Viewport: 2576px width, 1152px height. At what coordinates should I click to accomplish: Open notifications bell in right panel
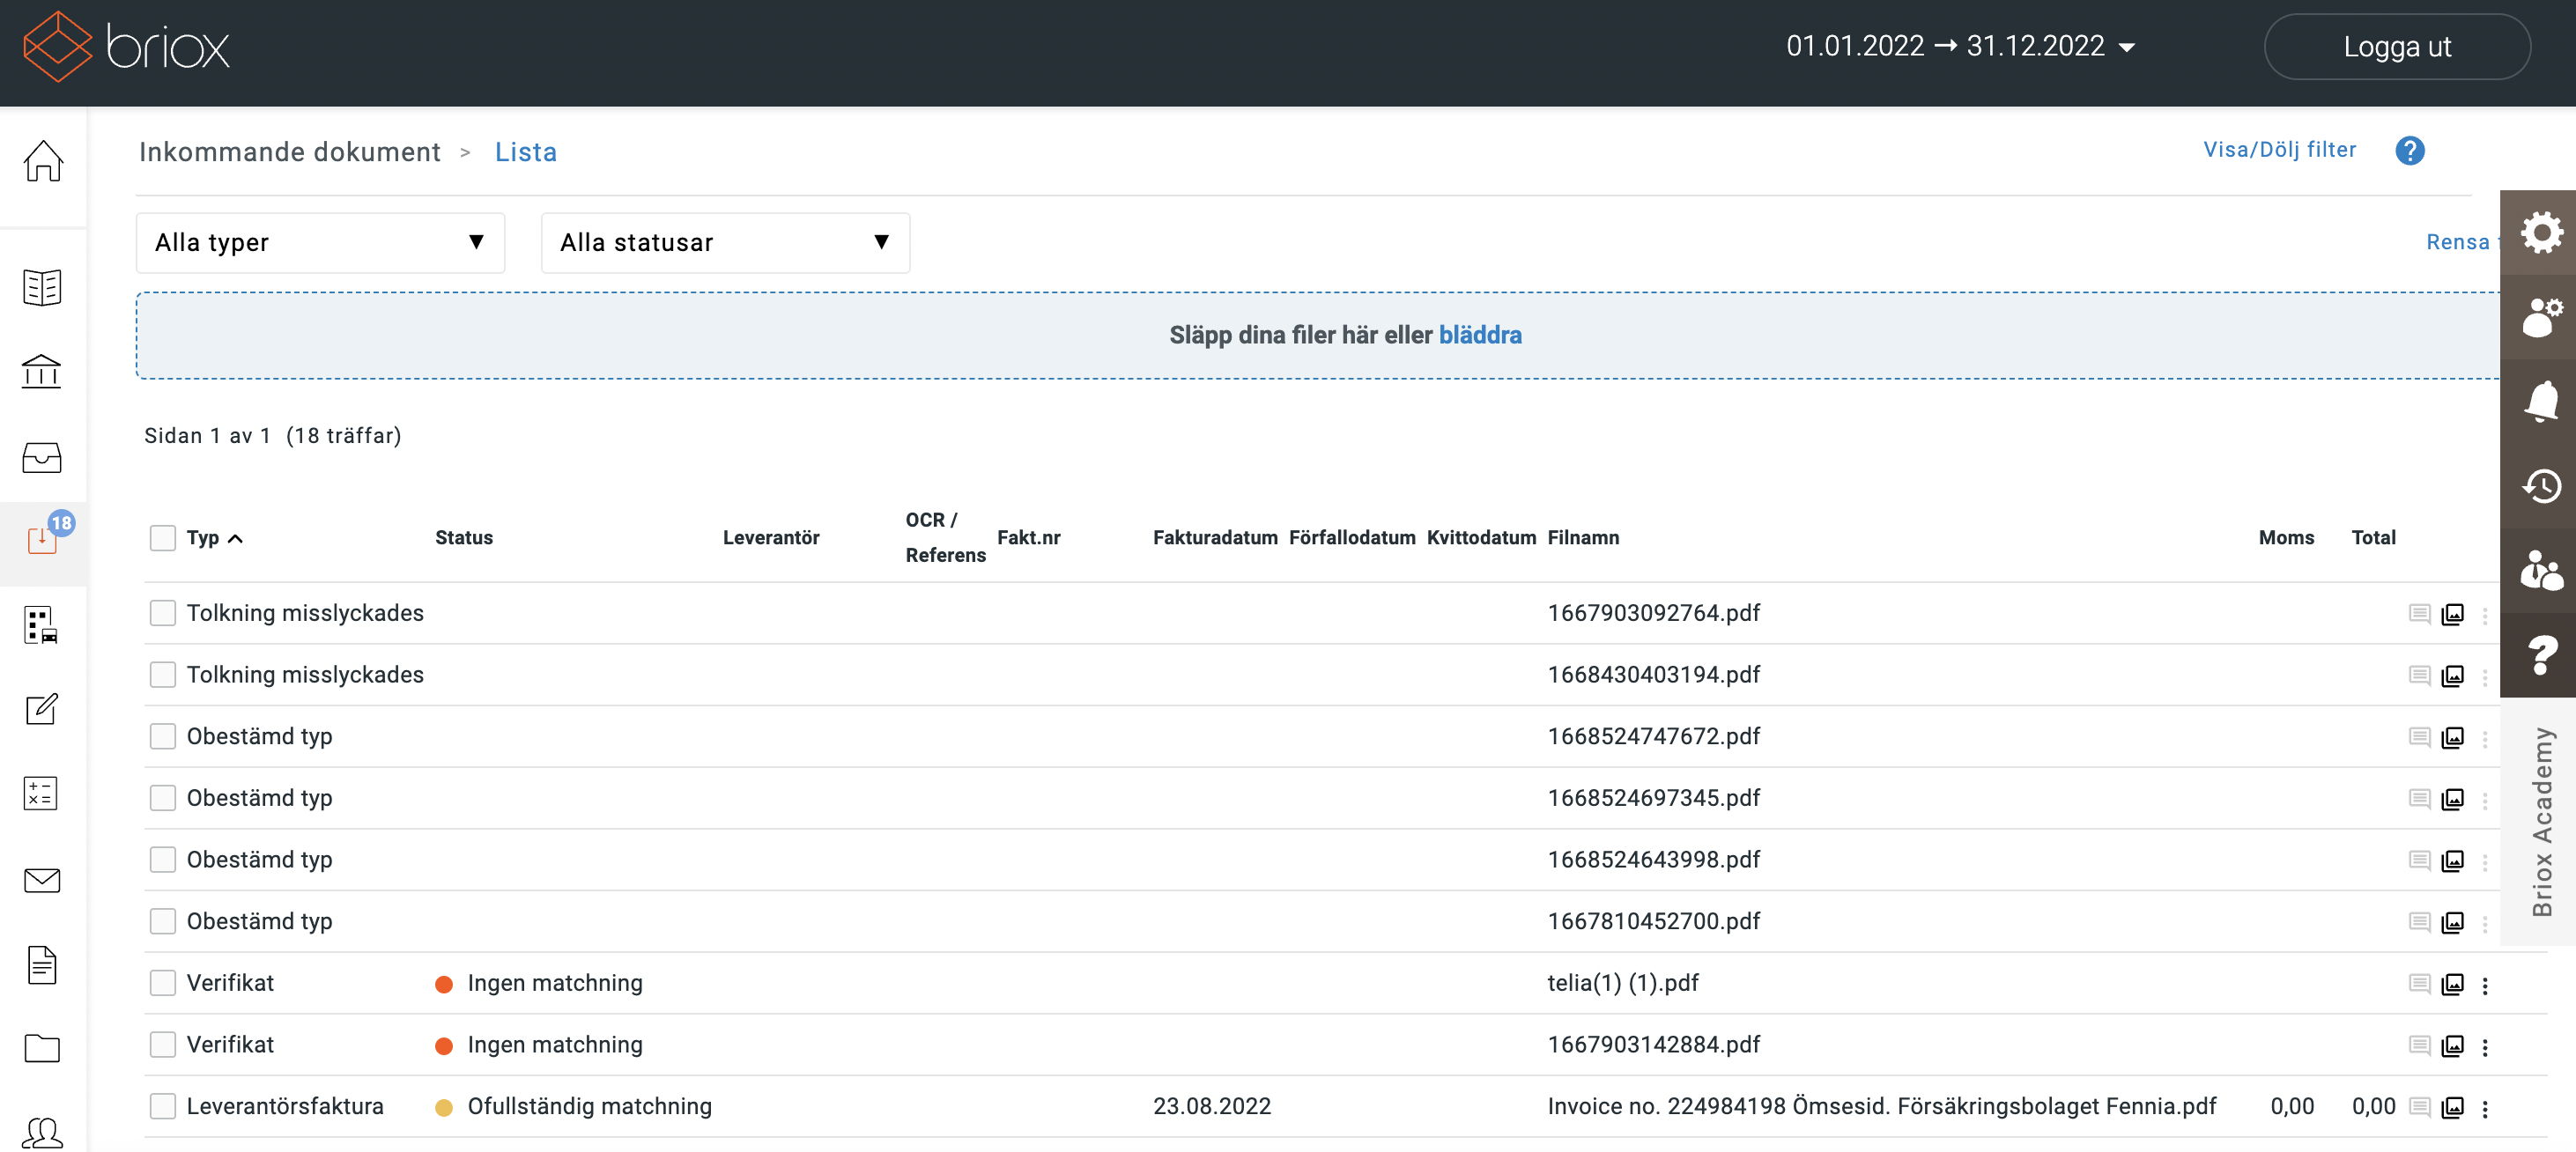point(2541,402)
